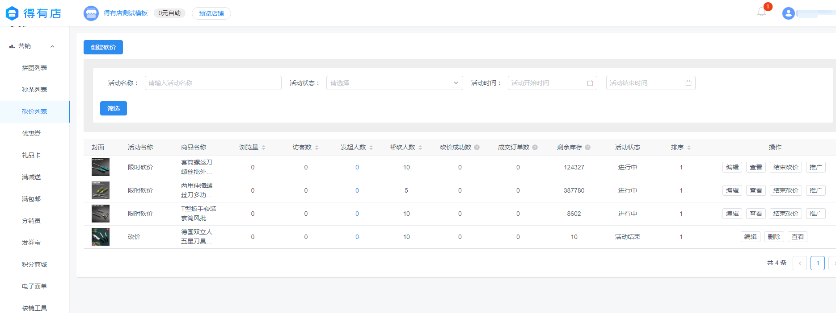The image size is (836, 313).
Task: Go to previous page in pagination
Action: coord(799,263)
